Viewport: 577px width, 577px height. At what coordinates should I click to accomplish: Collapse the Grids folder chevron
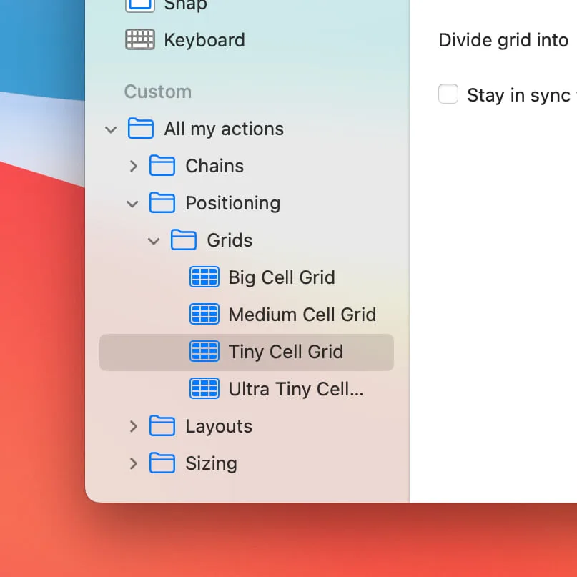pos(154,241)
